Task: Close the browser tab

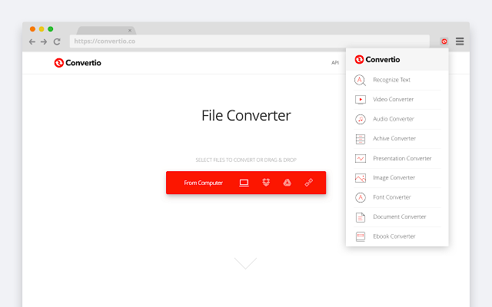Action: click(130, 31)
